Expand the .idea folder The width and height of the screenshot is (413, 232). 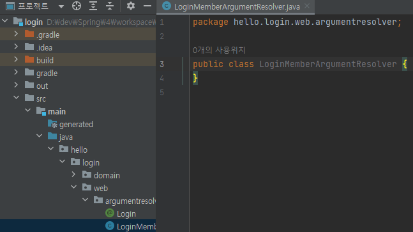coord(16,47)
